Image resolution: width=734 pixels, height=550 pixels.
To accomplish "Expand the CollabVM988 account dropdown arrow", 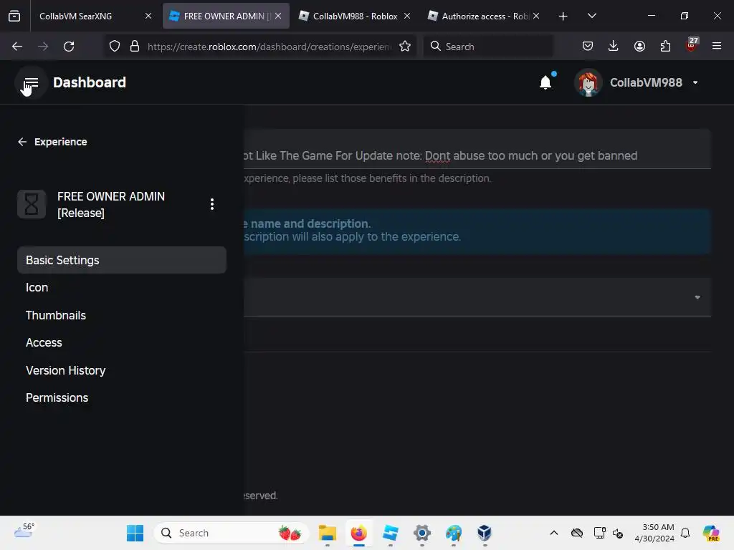I will pyautogui.click(x=695, y=83).
